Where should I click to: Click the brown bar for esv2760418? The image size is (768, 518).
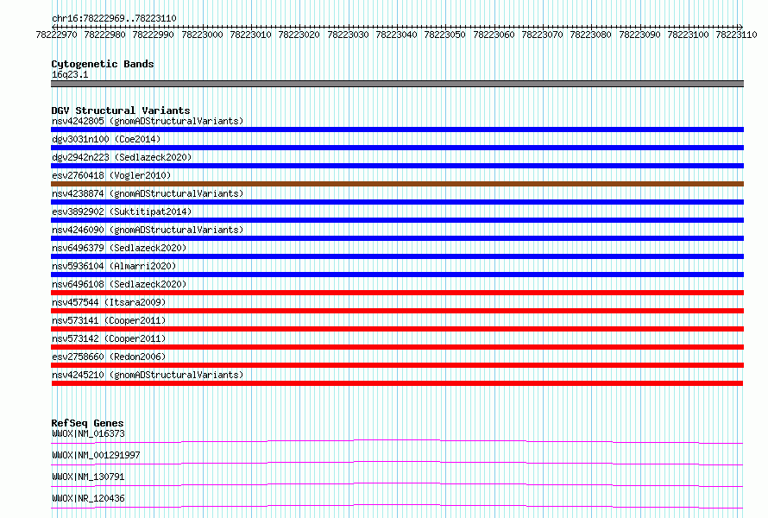pos(397,184)
